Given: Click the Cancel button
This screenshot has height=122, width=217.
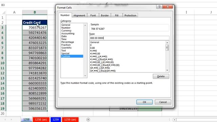Looking at the screenshot, I should tap(163, 102).
